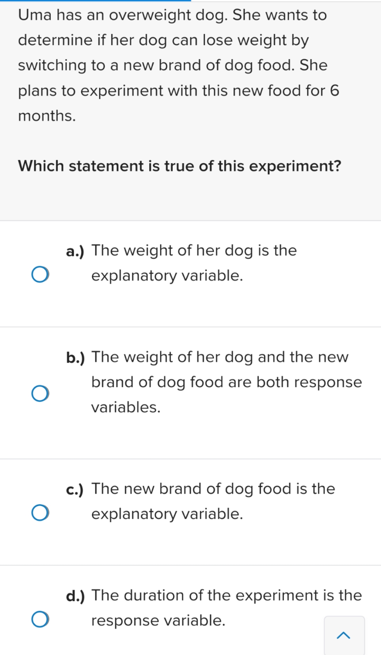This screenshot has height=655, width=381.
Task: Click the question prompt text
Action: pyautogui.click(x=179, y=166)
